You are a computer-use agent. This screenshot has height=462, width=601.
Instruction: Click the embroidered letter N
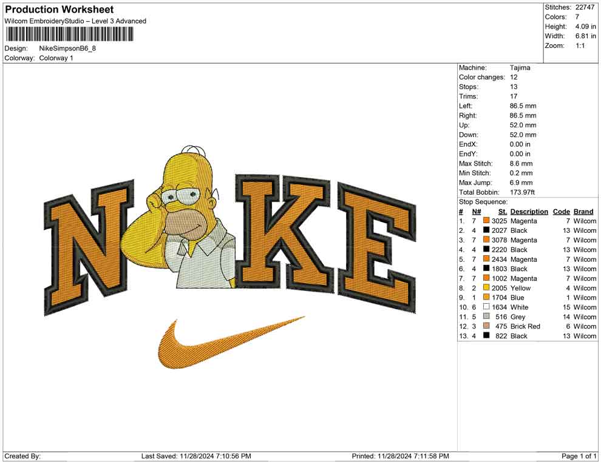coord(89,247)
